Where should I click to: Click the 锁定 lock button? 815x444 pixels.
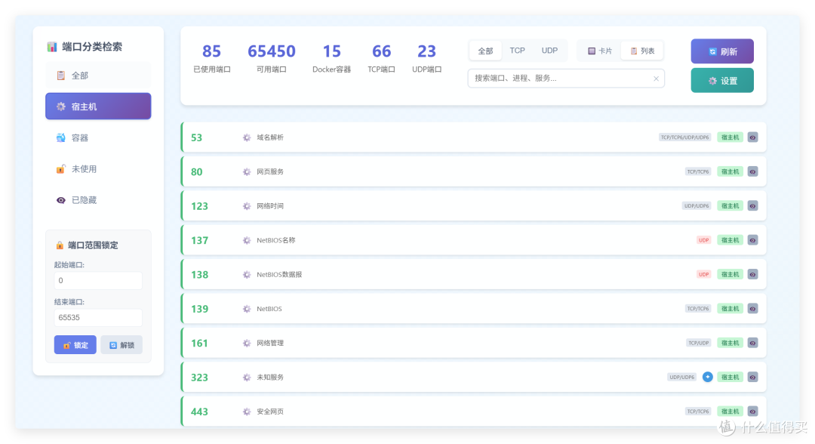click(x=75, y=344)
